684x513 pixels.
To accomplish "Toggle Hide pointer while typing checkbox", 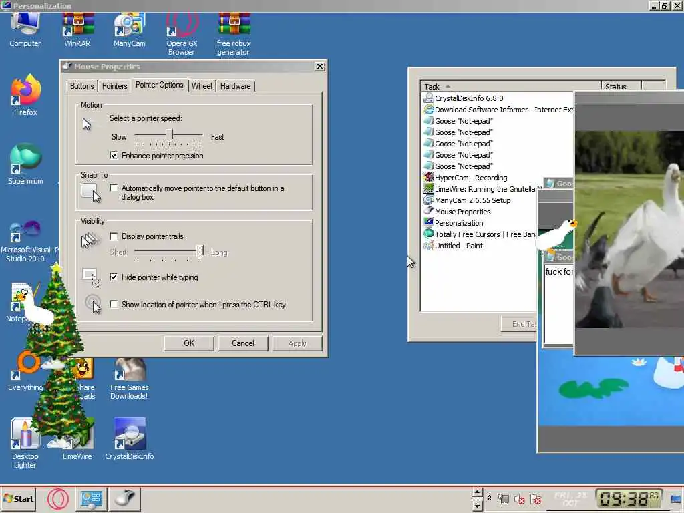I will 114,277.
